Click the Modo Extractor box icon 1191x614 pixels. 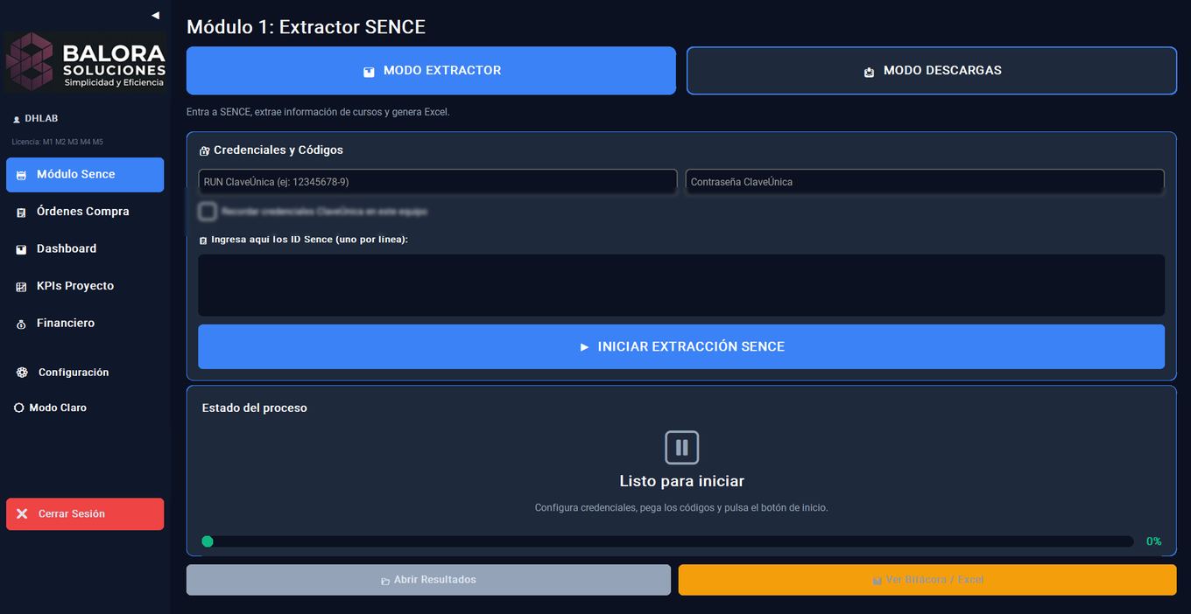(370, 72)
